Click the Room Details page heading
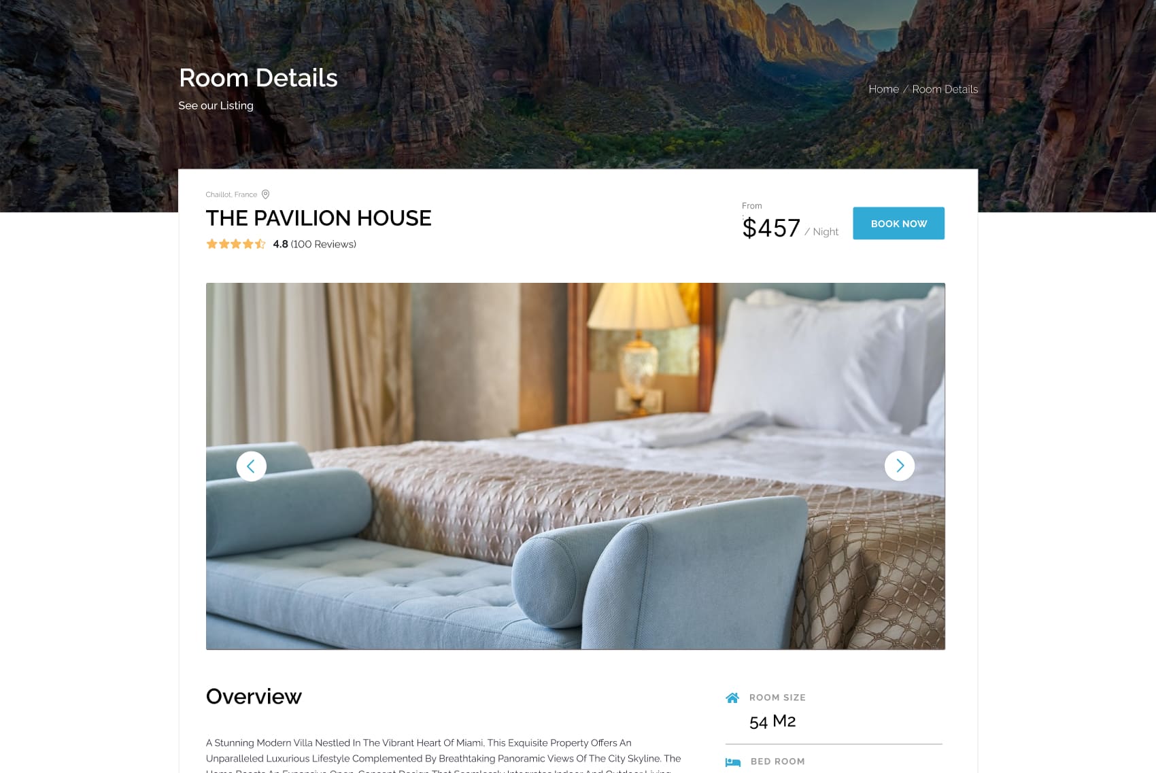Screen dimensions: 1156x773 258,78
